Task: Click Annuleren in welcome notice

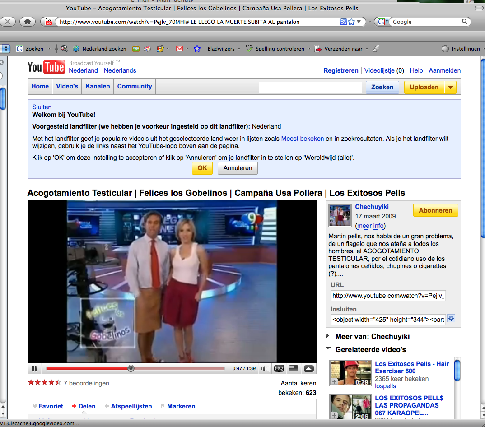Action: pyautogui.click(x=238, y=168)
